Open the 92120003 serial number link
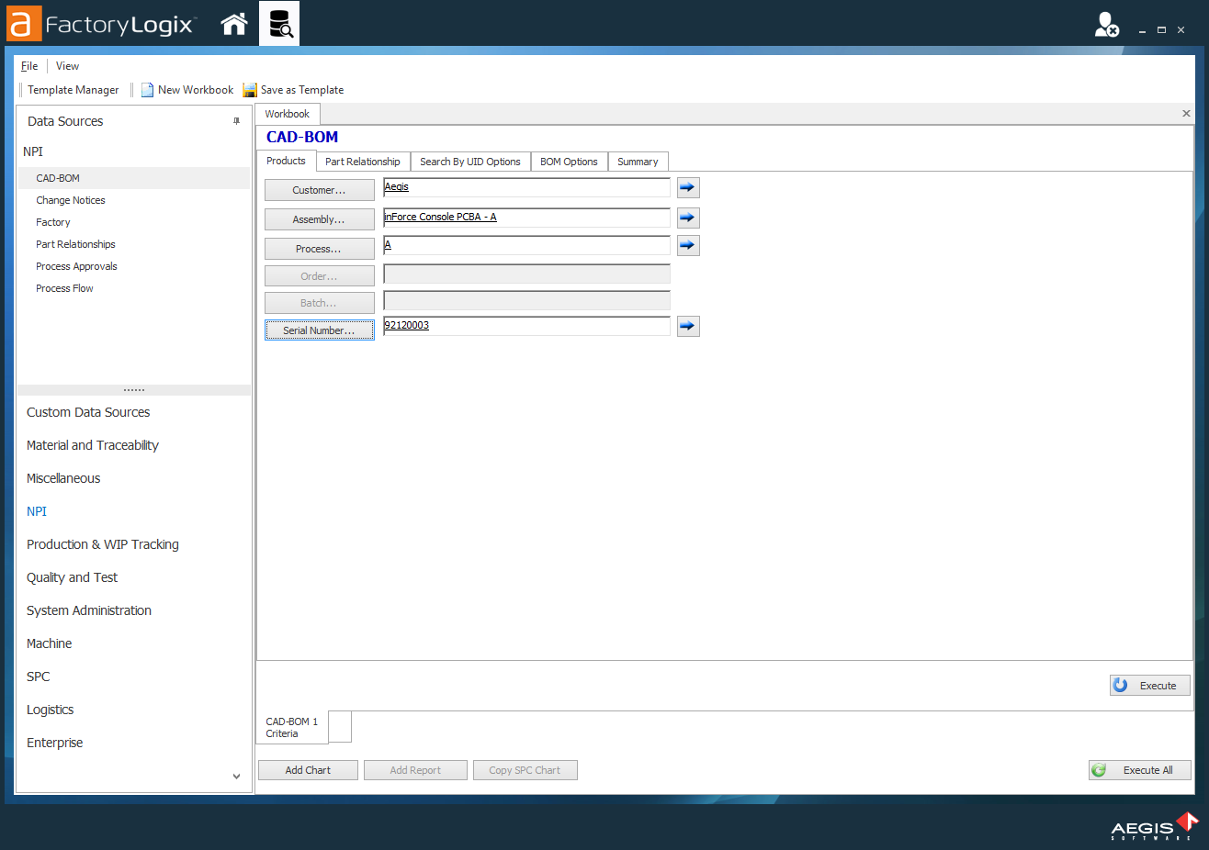This screenshot has height=850, width=1209. [406, 325]
